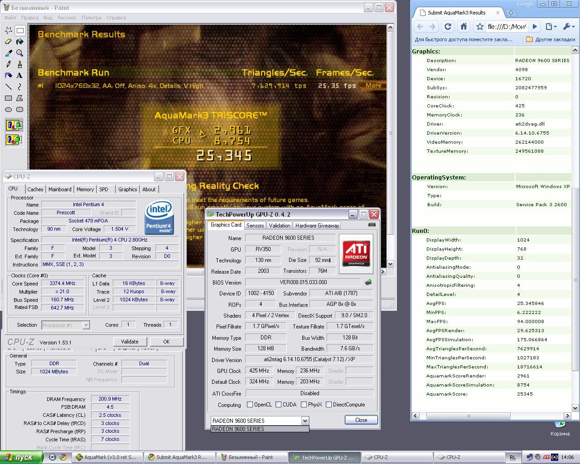Select the Pencil tool in Paint
Viewport: 580px width, 464px height.
[9, 64]
